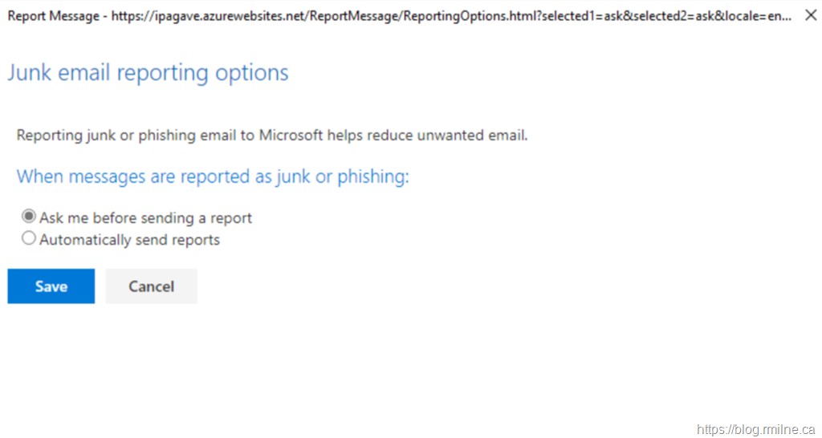The image size is (822, 438).
Task: Select the Ask me before sending radio button
Action: (29, 217)
